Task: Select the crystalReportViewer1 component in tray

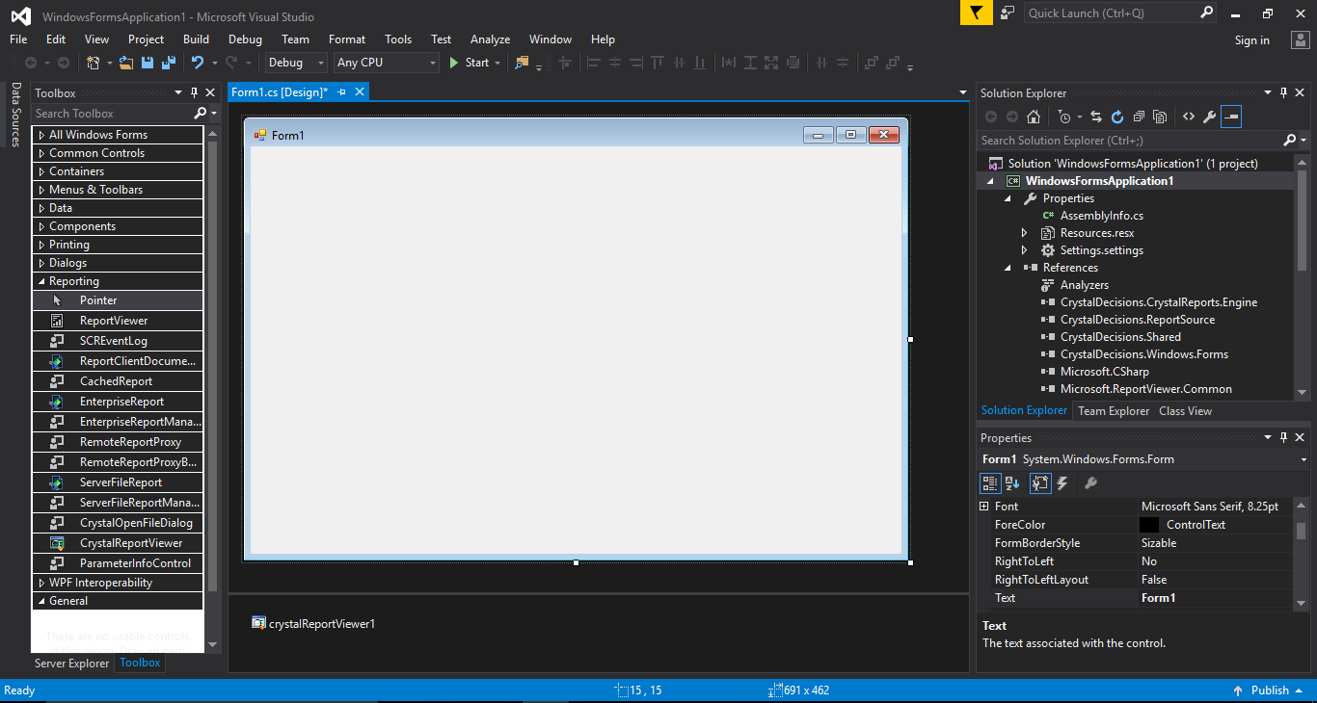Action: point(313,624)
